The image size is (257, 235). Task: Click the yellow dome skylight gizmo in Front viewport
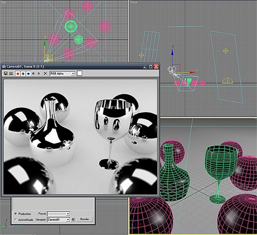coord(228,81)
